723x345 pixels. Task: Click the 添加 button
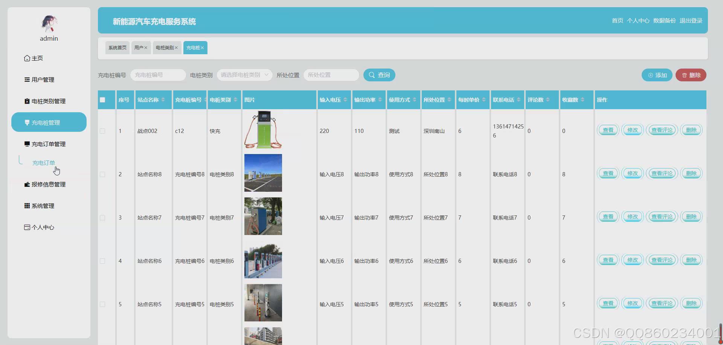(657, 75)
